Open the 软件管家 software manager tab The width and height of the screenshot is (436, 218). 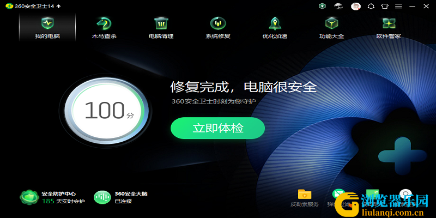(x=389, y=28)
